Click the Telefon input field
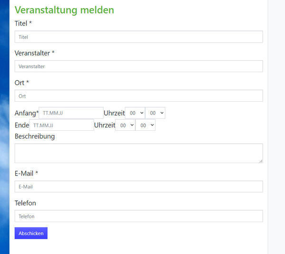Screen dimensions: 285x254 [139, 216]
